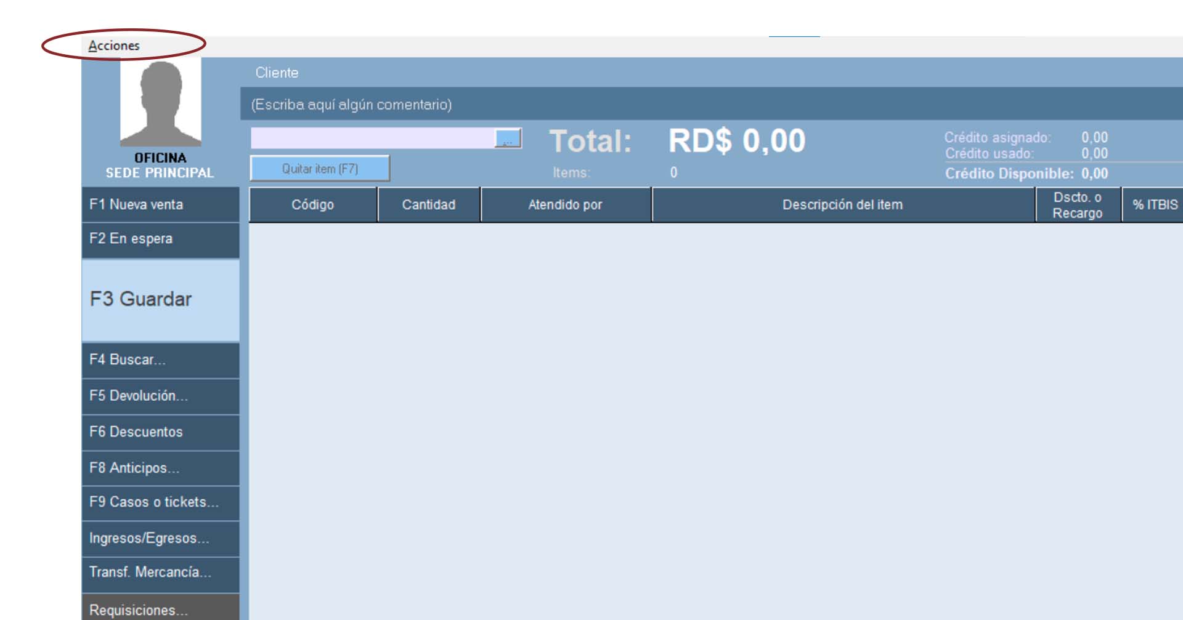
Task: Start a new sale with F1 Nueva venta
Action: [160, 204]
